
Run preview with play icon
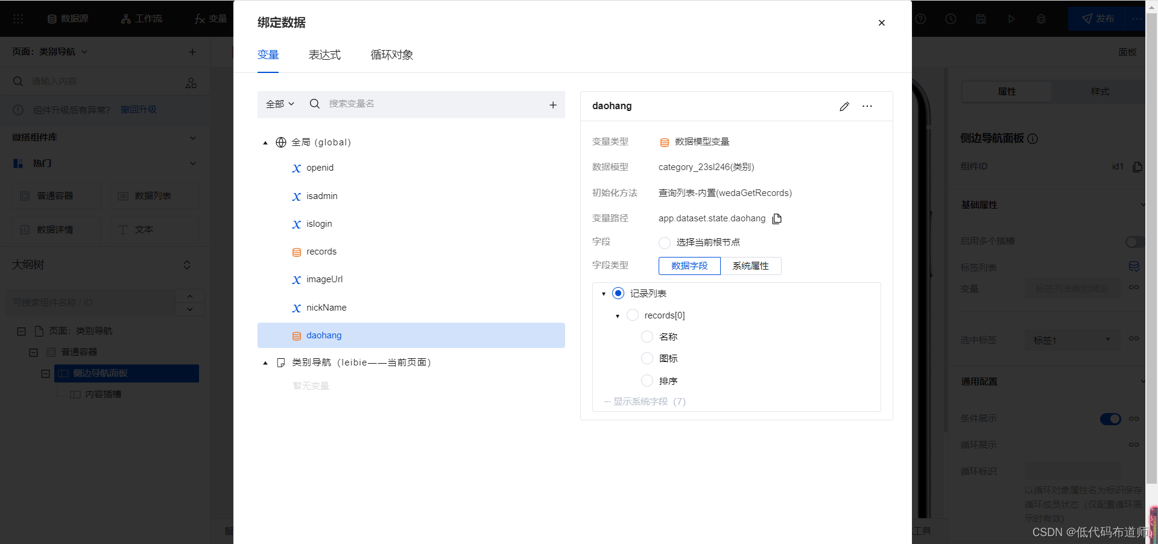[x=1011, y=19]
